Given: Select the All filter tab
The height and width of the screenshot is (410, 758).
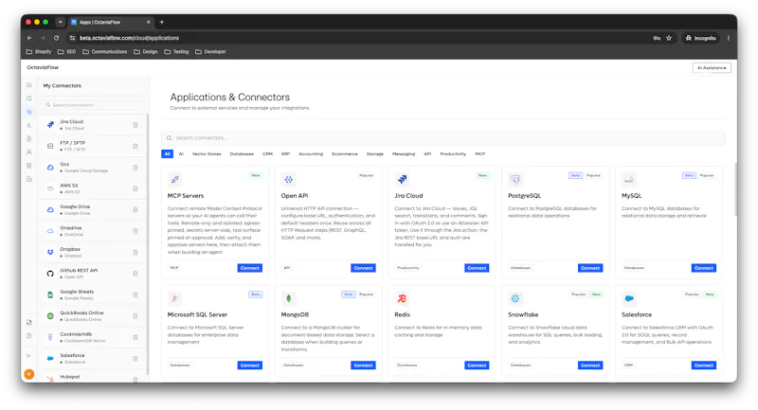Looking at the screenshot, I should (168, 154).
